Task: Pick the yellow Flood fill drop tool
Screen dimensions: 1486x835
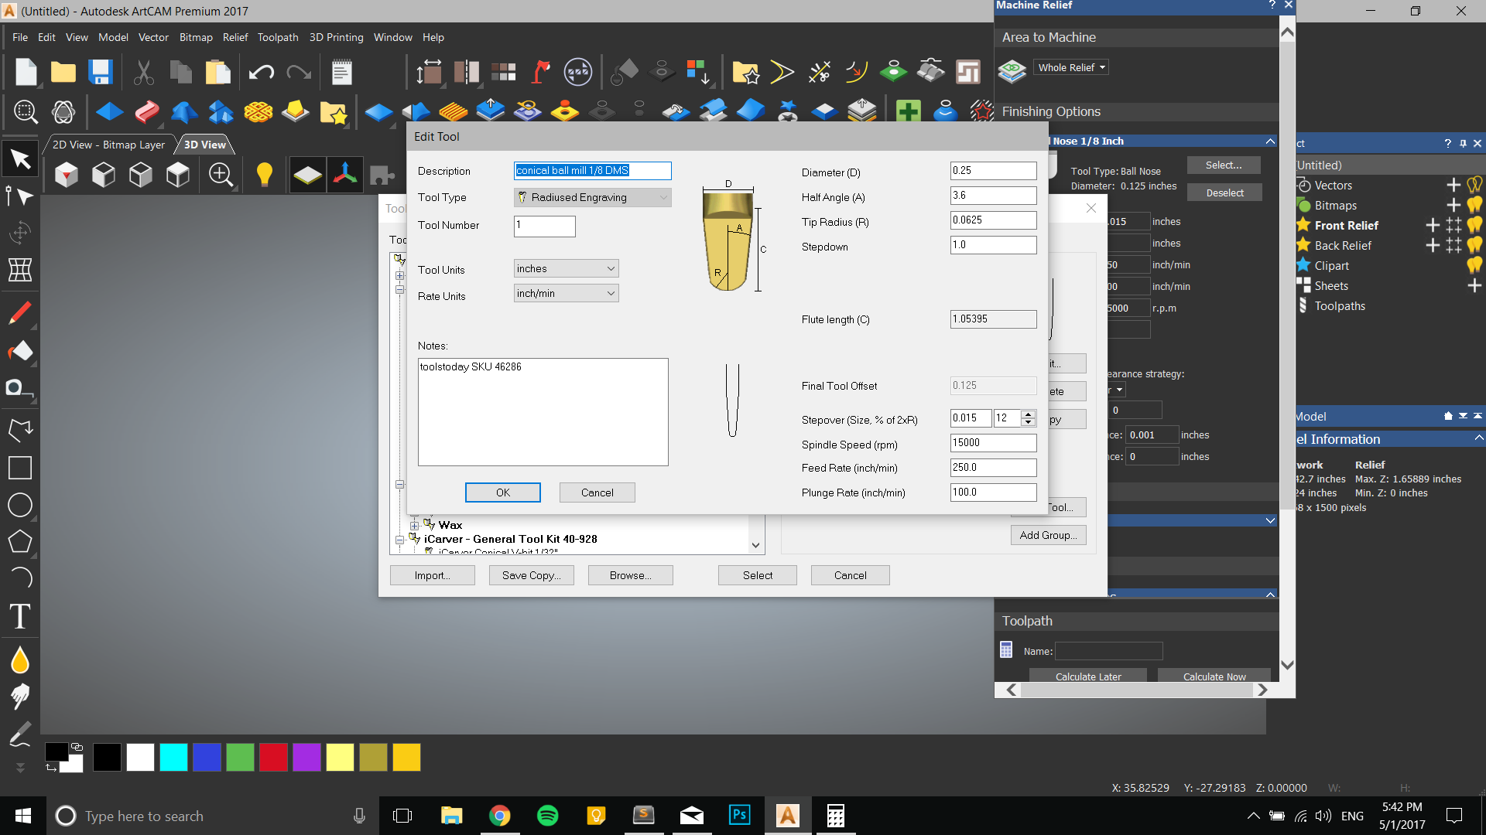Action: (x=20, y=661)
